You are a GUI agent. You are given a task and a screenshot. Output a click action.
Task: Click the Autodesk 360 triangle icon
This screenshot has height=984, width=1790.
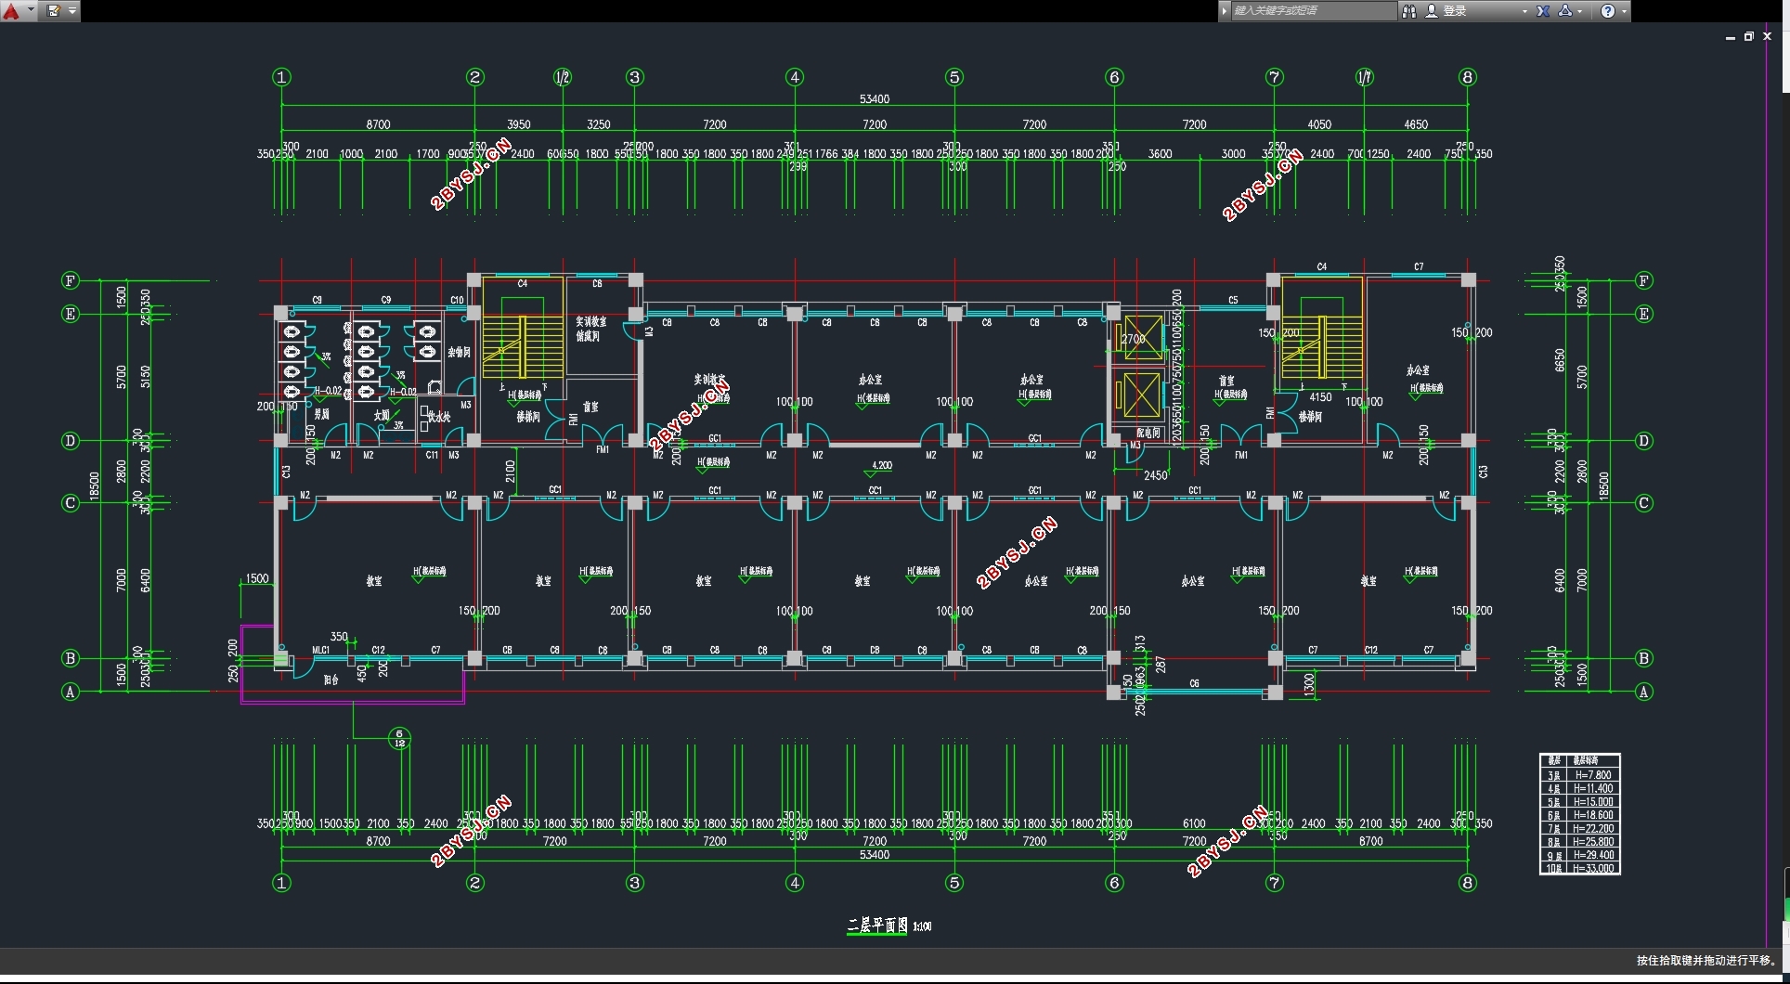click(x=1565, y=11)
